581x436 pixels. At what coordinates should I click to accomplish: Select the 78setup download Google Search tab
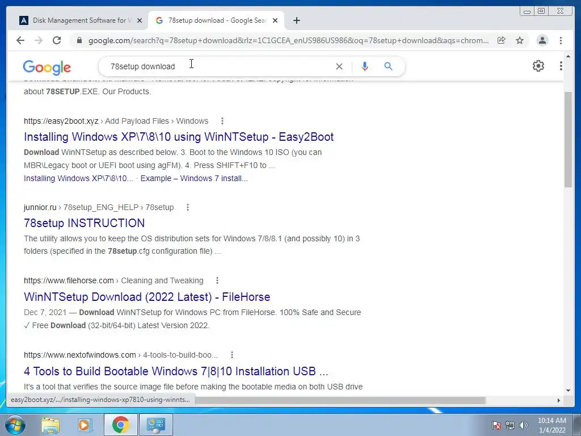(x=217, y=20)
